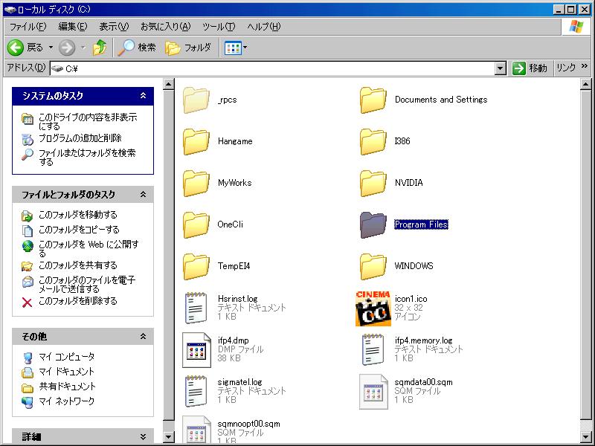The image size is (595, 446).
Task: Select the Hsrinst.log text document icon
Action: 196,308
